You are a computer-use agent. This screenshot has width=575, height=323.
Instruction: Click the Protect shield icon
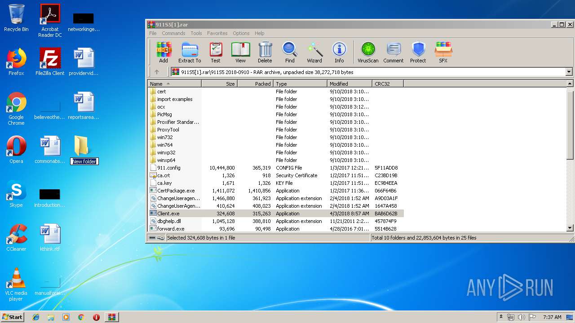(x=418, y=52)
